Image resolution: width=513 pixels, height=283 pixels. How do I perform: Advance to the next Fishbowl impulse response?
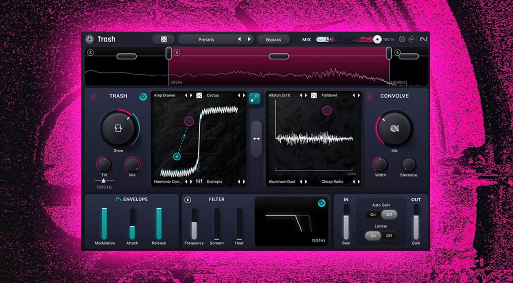[x=358, y=95]
